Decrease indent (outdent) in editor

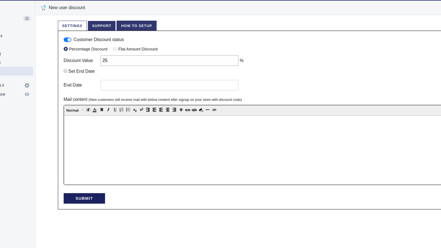tap(148, 110)
